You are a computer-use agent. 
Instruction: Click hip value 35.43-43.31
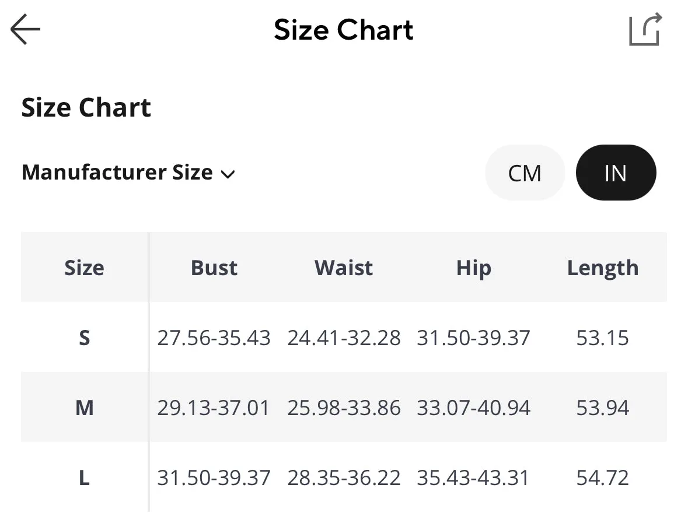click(473, 477)
